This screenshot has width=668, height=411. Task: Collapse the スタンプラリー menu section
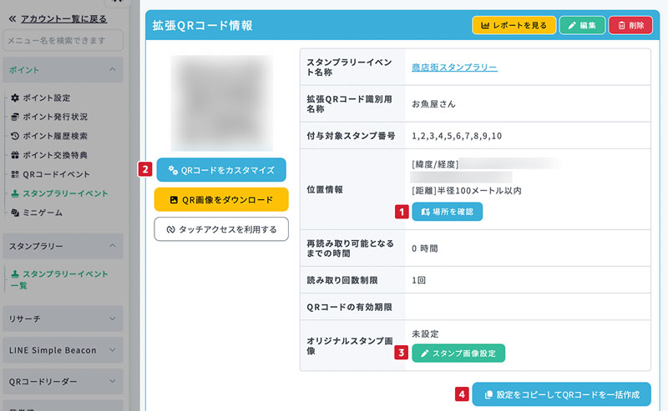pos(112,247)
